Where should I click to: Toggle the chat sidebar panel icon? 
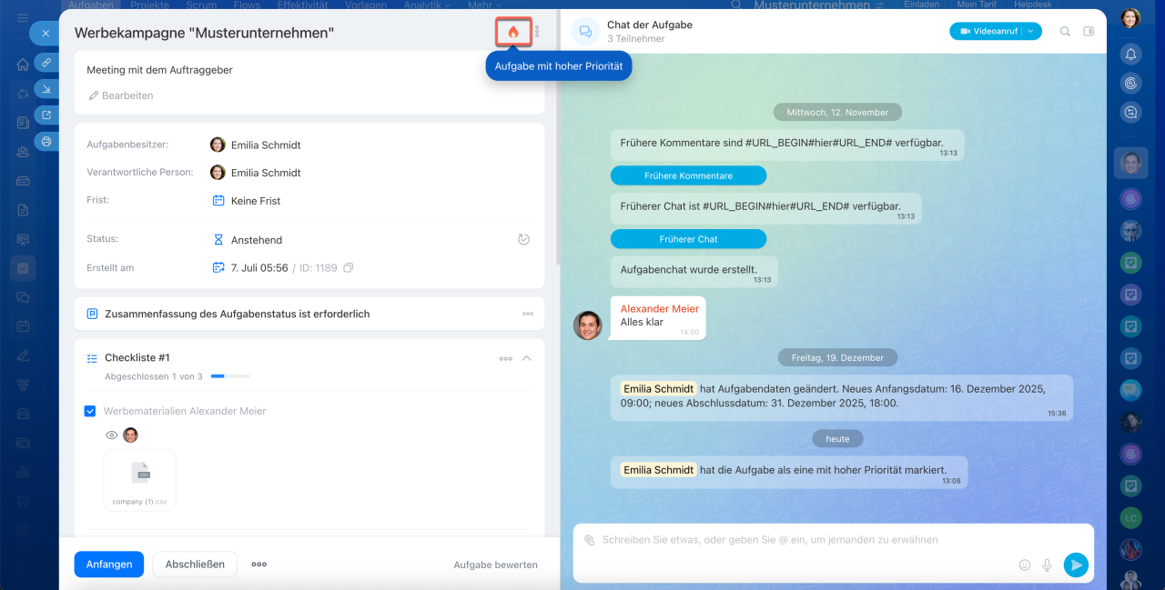coord(1089,32)
